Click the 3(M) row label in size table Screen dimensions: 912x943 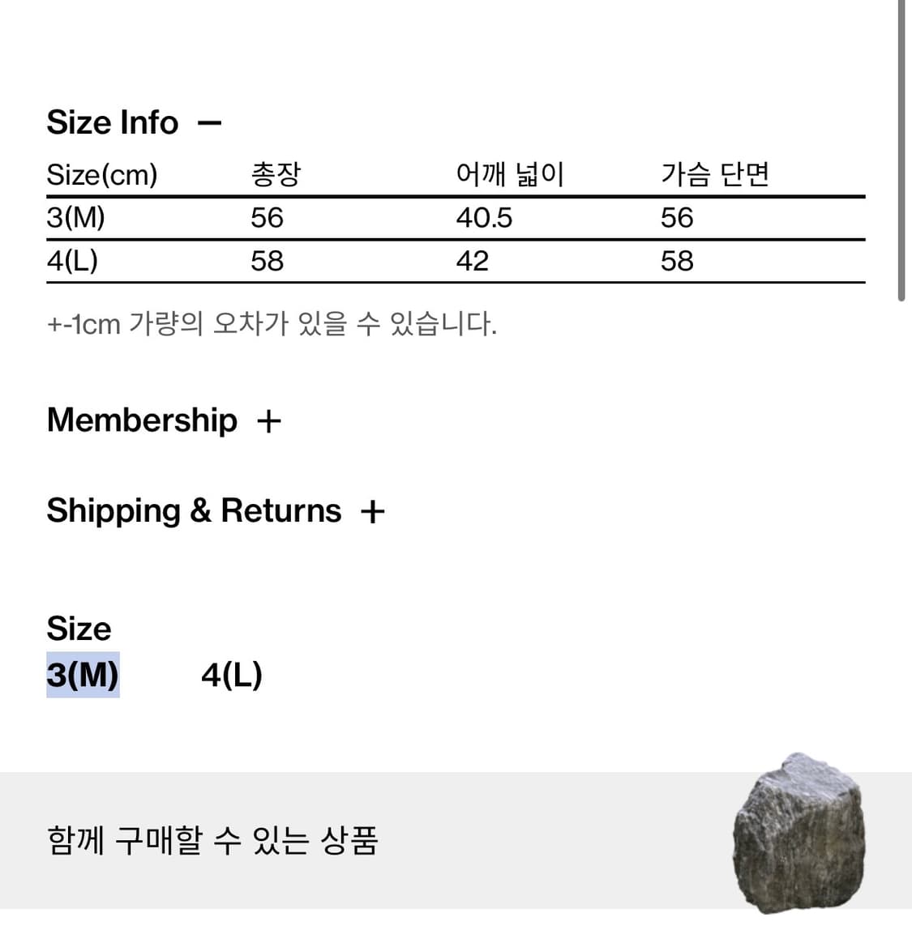point(76,218)
